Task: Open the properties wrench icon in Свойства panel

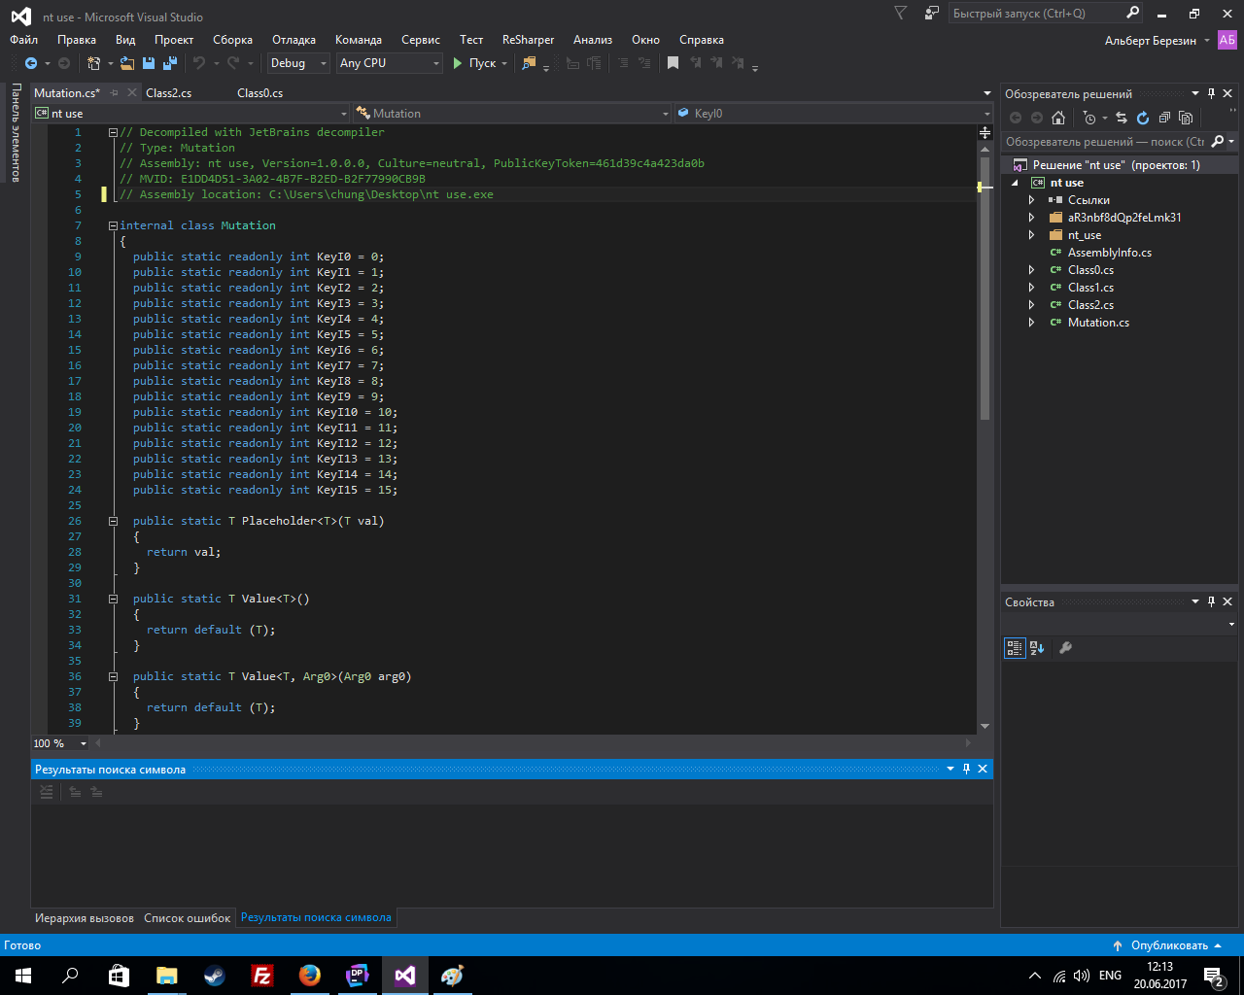Action: coord(1065,648)
